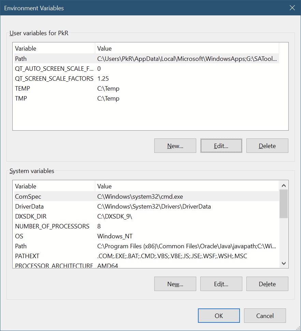Image resolution: width=301 pixels, height=331 pixels.
Task: Select the ComSpec system variable
Action: [x=28, y=197]
